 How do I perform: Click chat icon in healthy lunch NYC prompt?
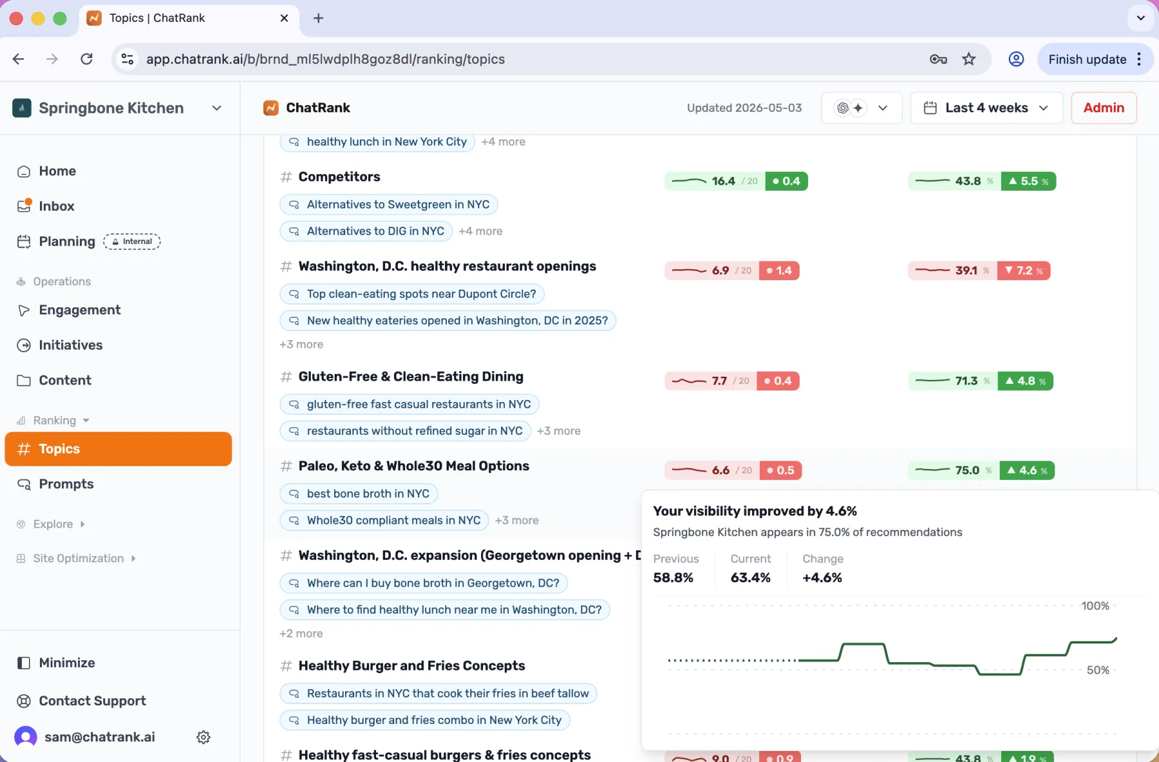coord(294,142)
